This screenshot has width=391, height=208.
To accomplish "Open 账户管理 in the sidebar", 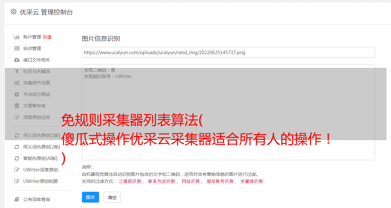I will coord(32,37).
